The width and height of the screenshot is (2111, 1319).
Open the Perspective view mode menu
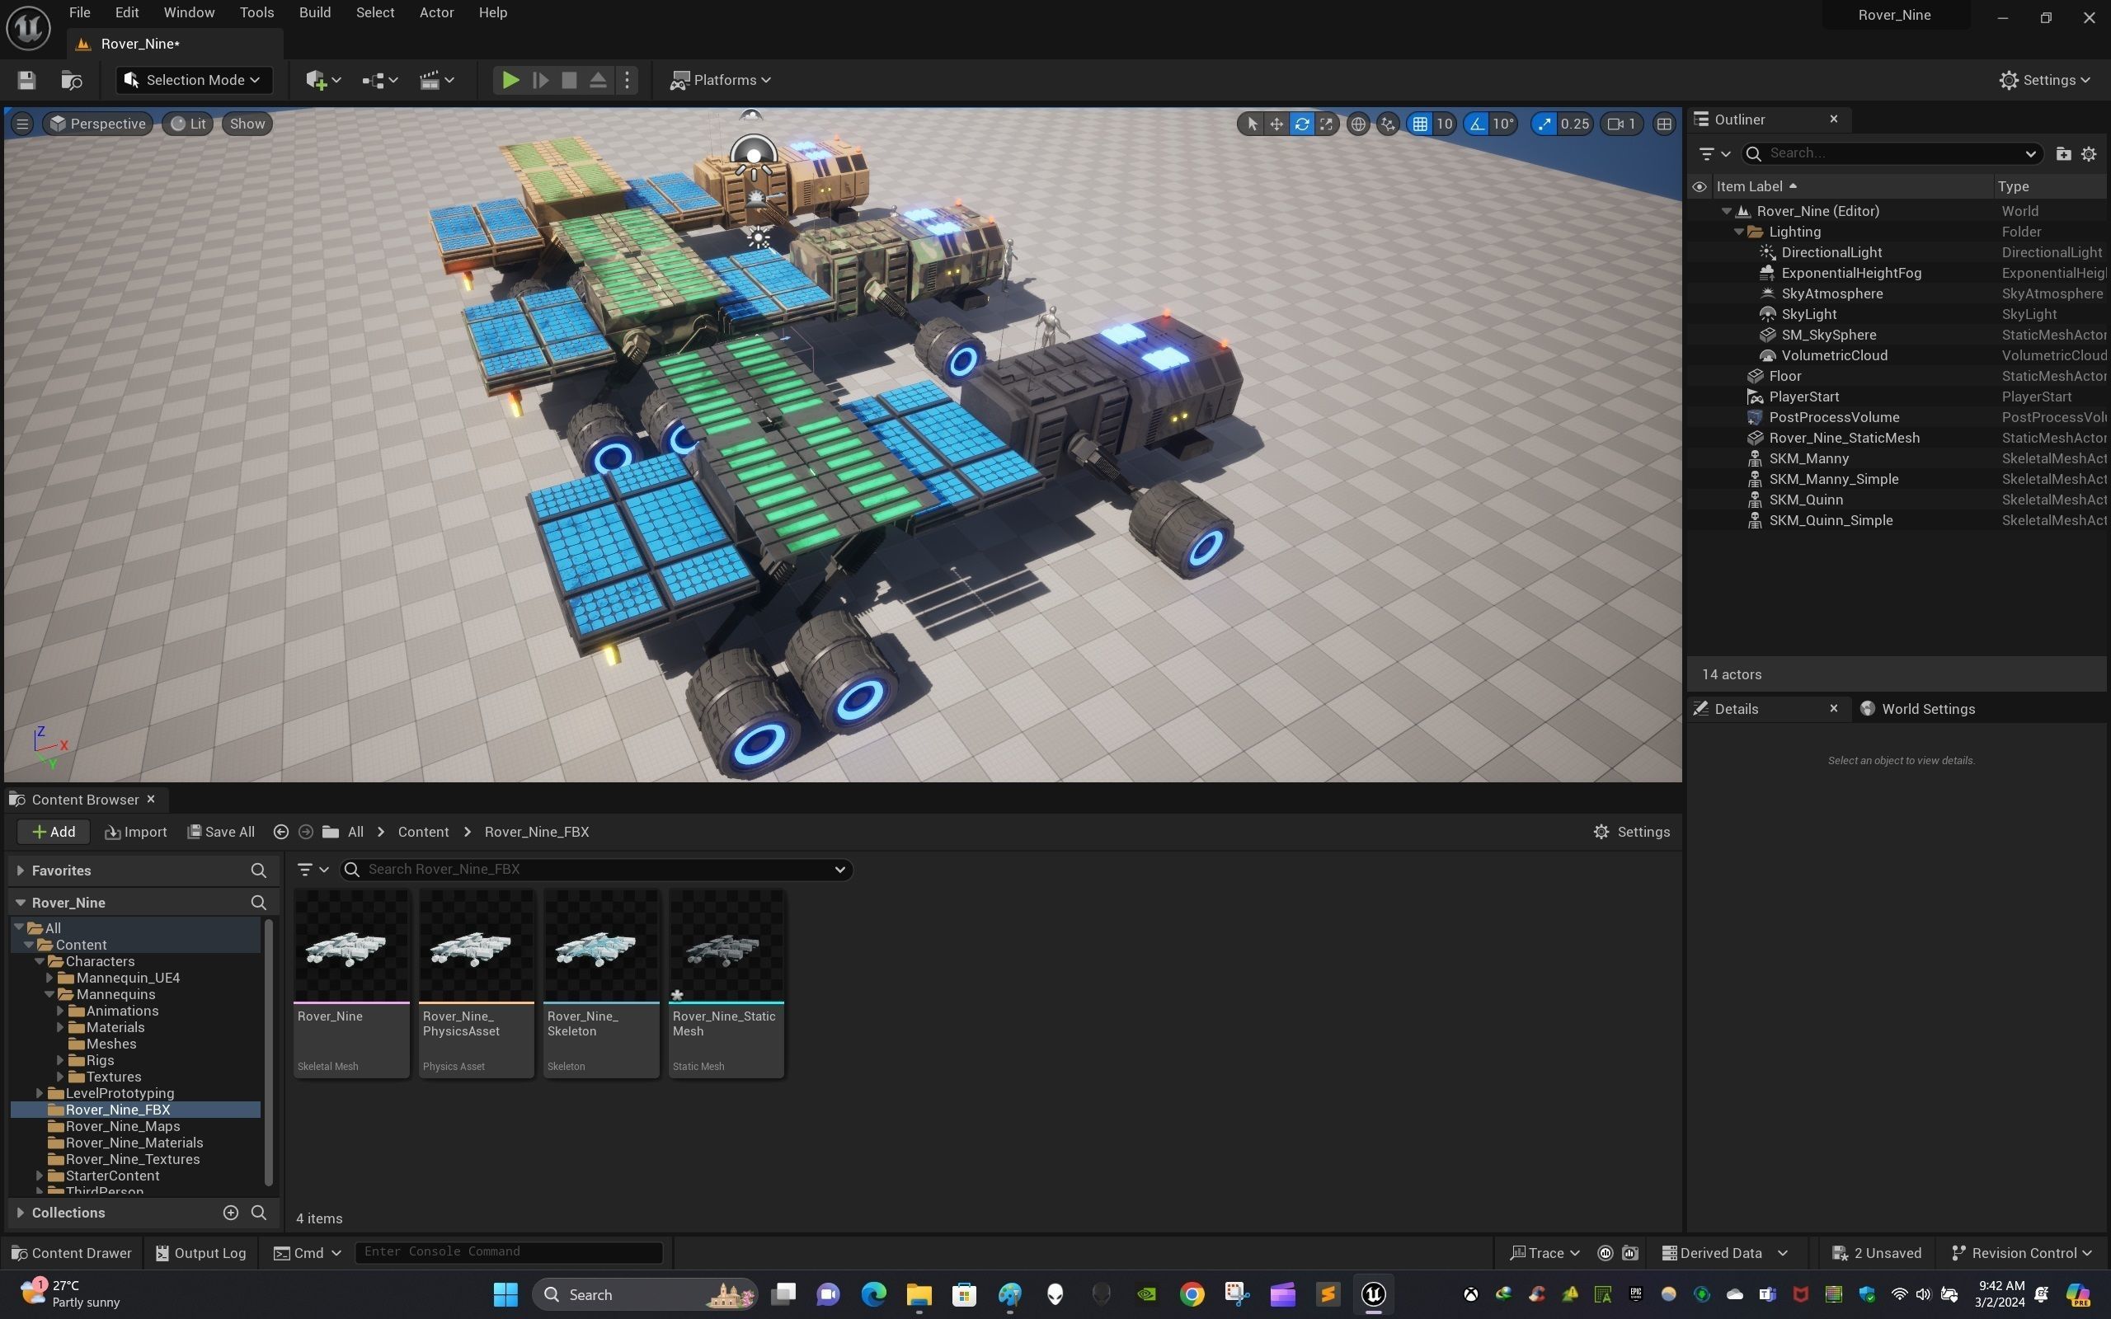coord(97,124)
